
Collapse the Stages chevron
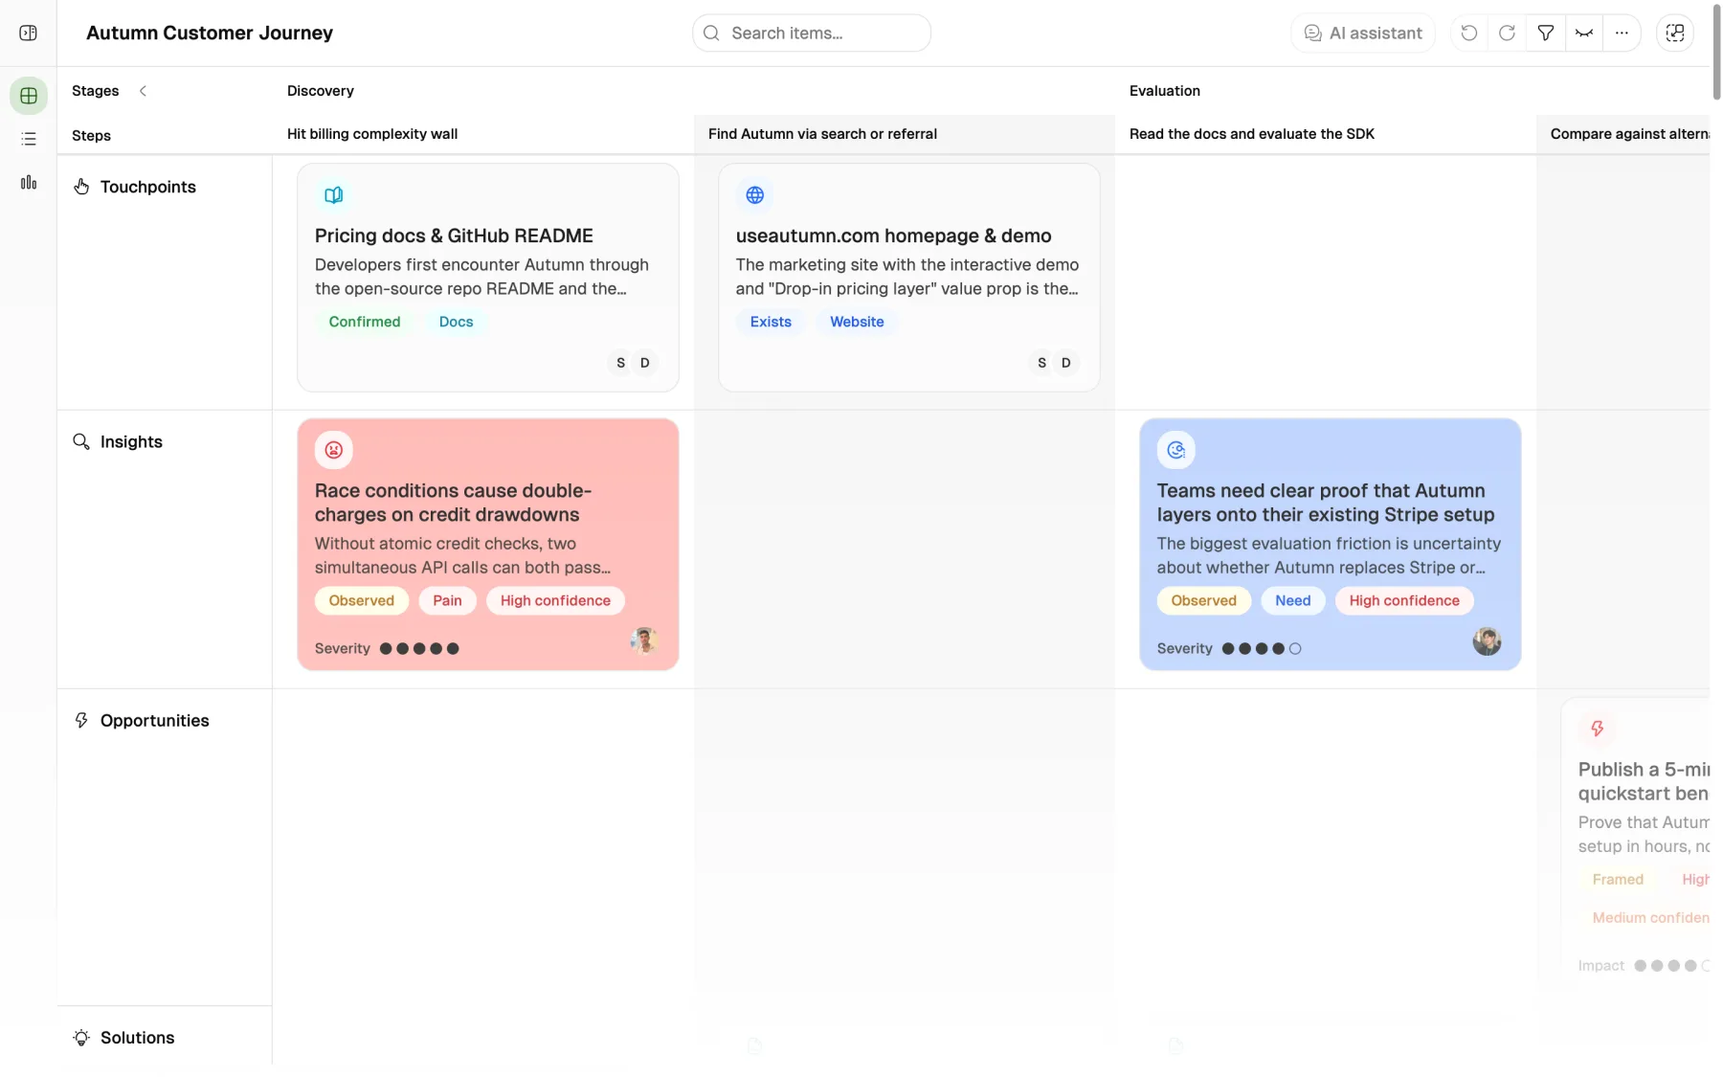[x=143, y=91]
